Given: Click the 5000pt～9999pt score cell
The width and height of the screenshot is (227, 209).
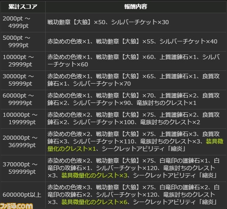Looking at the screenshot, I should point(23,41).
